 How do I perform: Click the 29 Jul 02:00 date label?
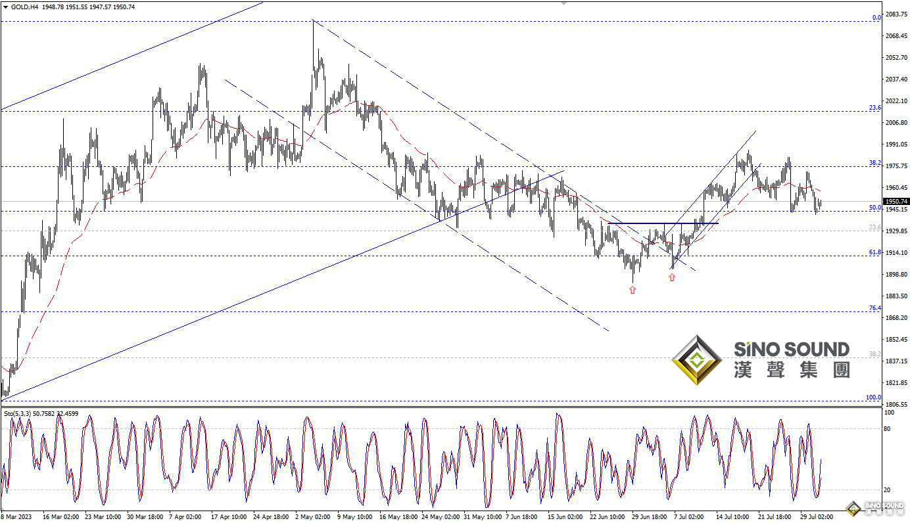coord(817,517)
